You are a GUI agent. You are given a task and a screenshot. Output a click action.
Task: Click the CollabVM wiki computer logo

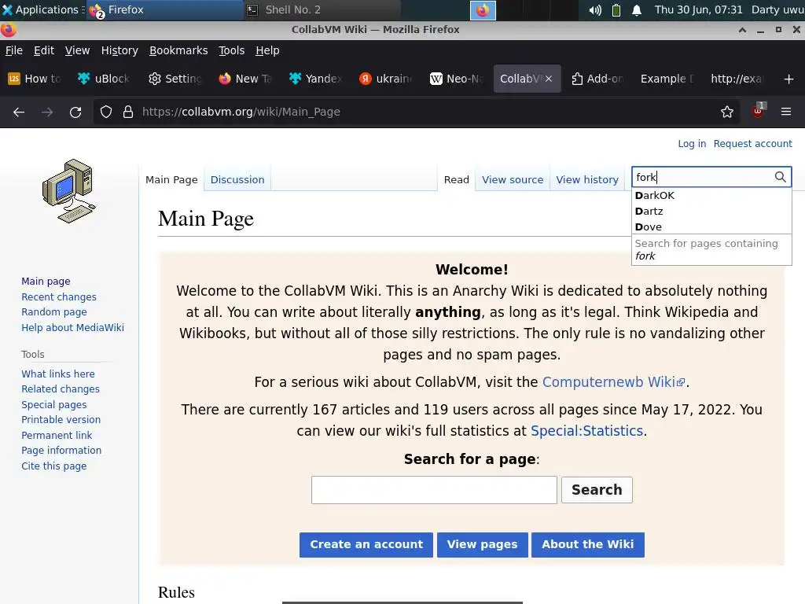(x=69, y=191)
